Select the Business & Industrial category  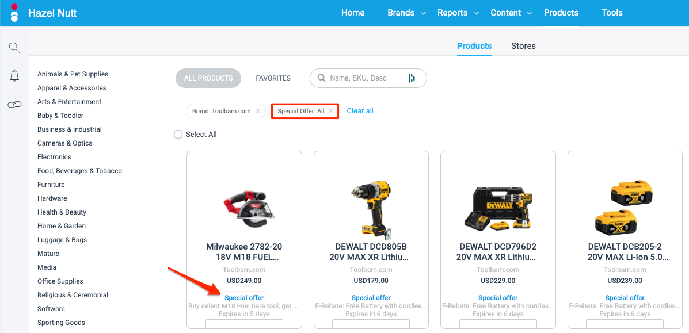pos(70,129)
